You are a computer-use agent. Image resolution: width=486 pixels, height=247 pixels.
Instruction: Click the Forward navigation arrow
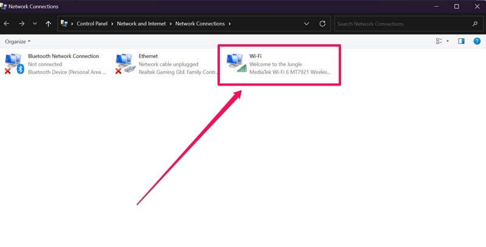[x=21, y=24]
